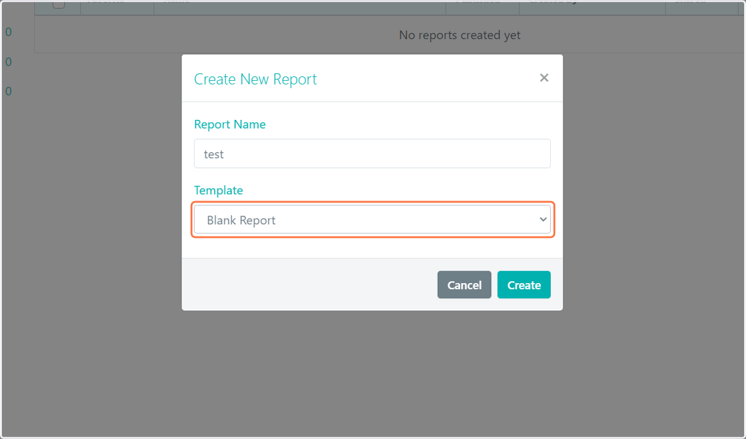Click the Cancel button
The width and height of the screenshot is (746, 439).
(464, 285)
